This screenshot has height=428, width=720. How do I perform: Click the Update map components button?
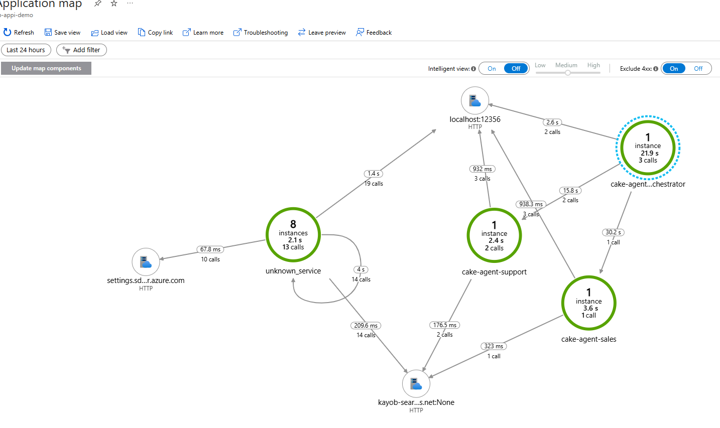click(46, 68)
